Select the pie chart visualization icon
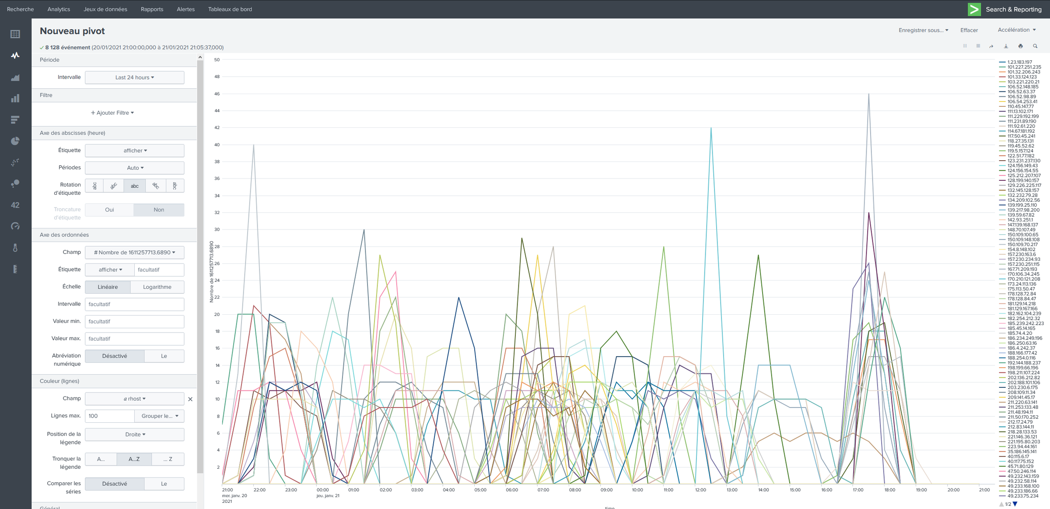Image resolution: width=1050 pixels, height=509 pixels. click(x=15, y=141)
